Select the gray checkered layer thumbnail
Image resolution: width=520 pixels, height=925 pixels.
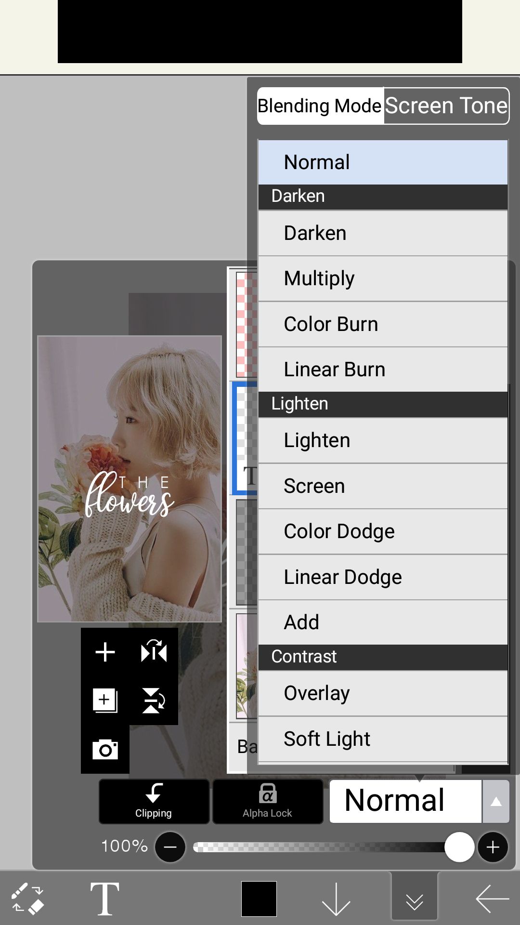click(x=247, y=552)
